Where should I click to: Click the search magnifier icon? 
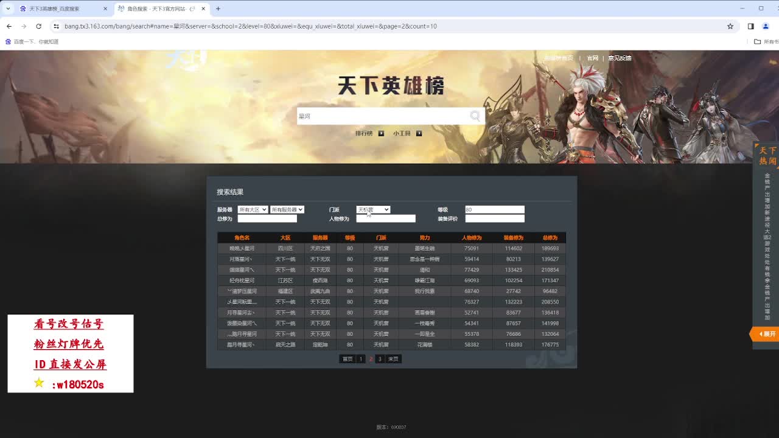tap(475, 116)
